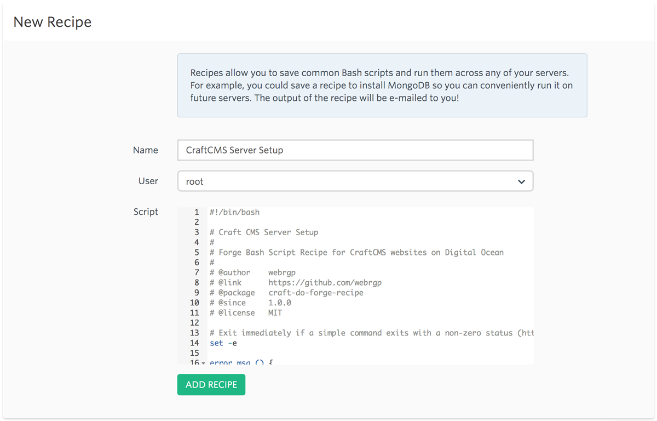Click the 'Name' field label
The image size is (657, 421).
click(x=145, y=150)
